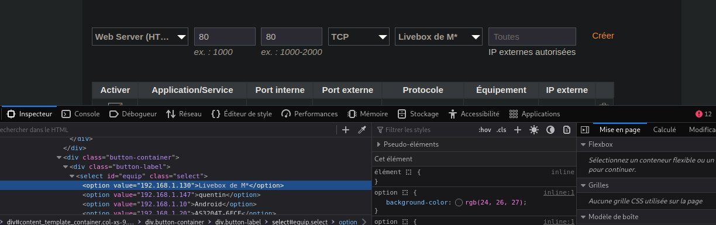Collapse the div class button-label node
This screenshot has height=225, width=716.
coord(66,167)
